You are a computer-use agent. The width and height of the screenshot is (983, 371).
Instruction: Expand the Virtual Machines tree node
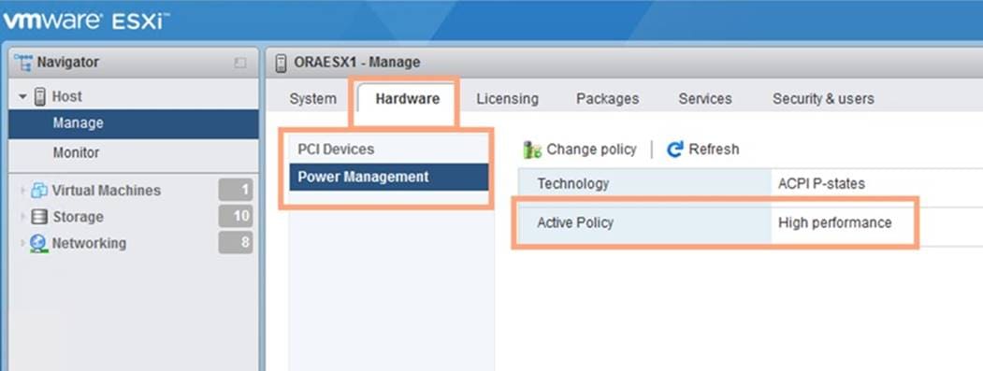point(23,190)
